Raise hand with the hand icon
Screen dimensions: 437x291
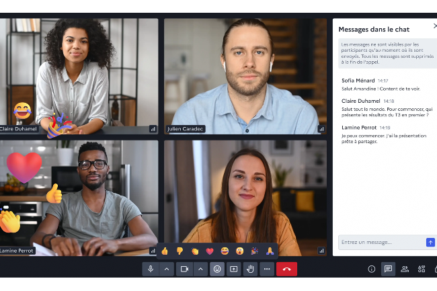point(251,269)
